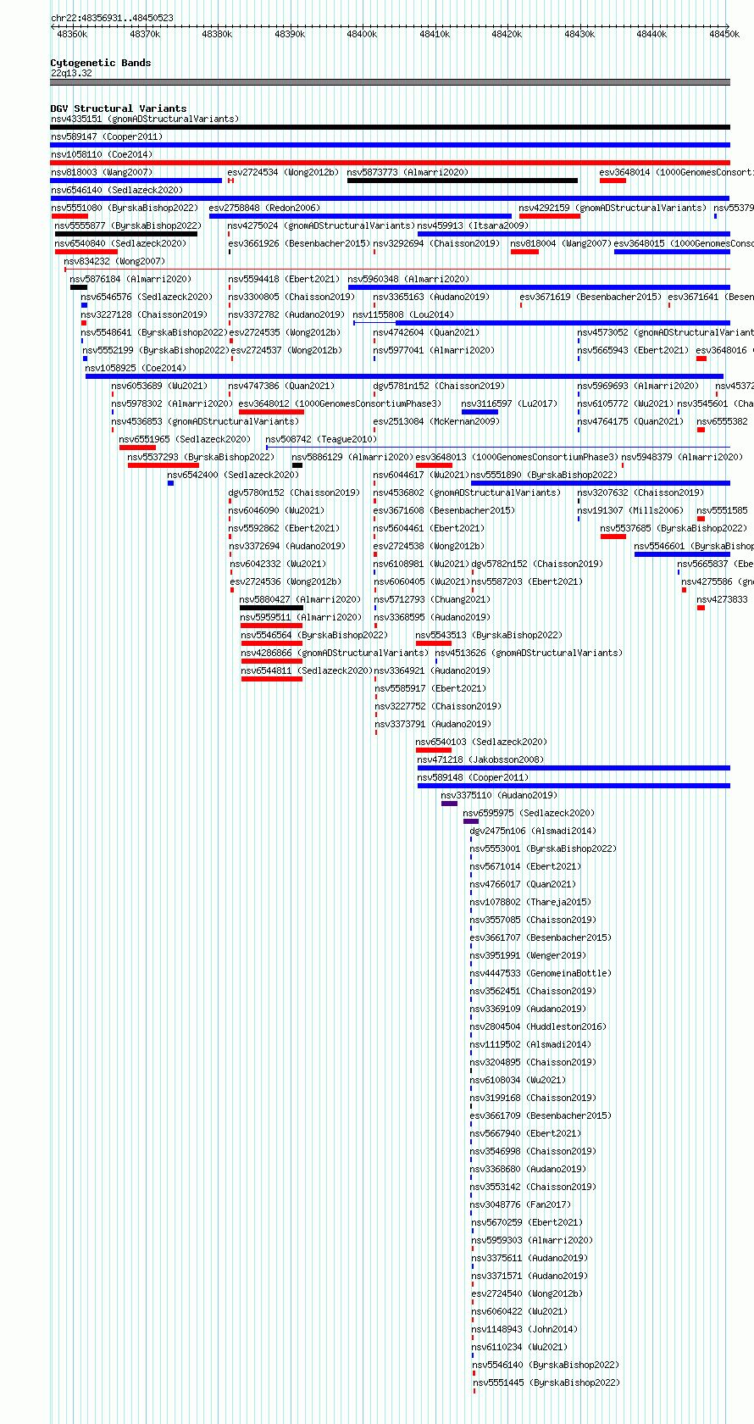The width and height of the screenshot is (754, 1424).
Task: Click the blue bar under nsv471218
Action: pyautogui.click(x=574, y=768)
